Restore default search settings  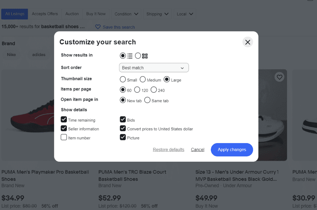[168, 150]
